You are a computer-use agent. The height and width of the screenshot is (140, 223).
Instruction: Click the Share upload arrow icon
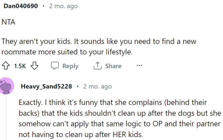(97, 66)
